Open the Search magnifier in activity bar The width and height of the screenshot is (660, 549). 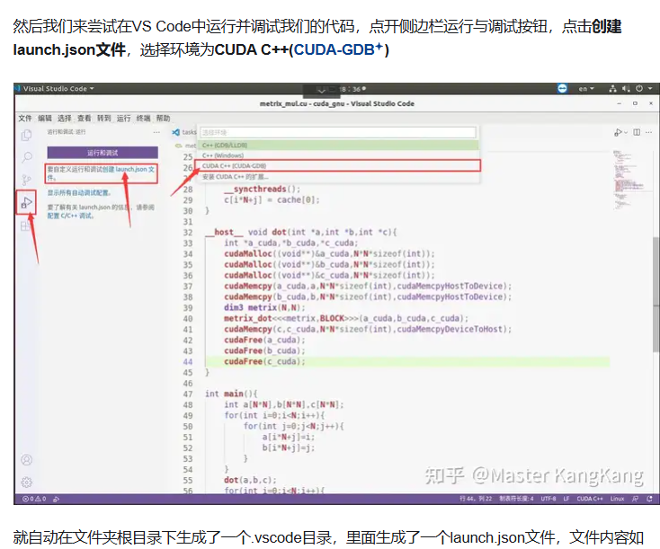[x=26, y=157]
